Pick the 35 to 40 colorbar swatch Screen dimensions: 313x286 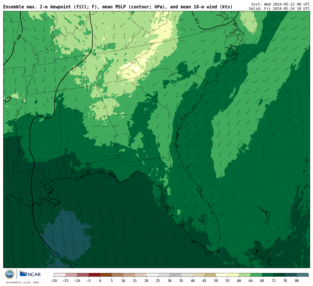[x=187, y=275]
